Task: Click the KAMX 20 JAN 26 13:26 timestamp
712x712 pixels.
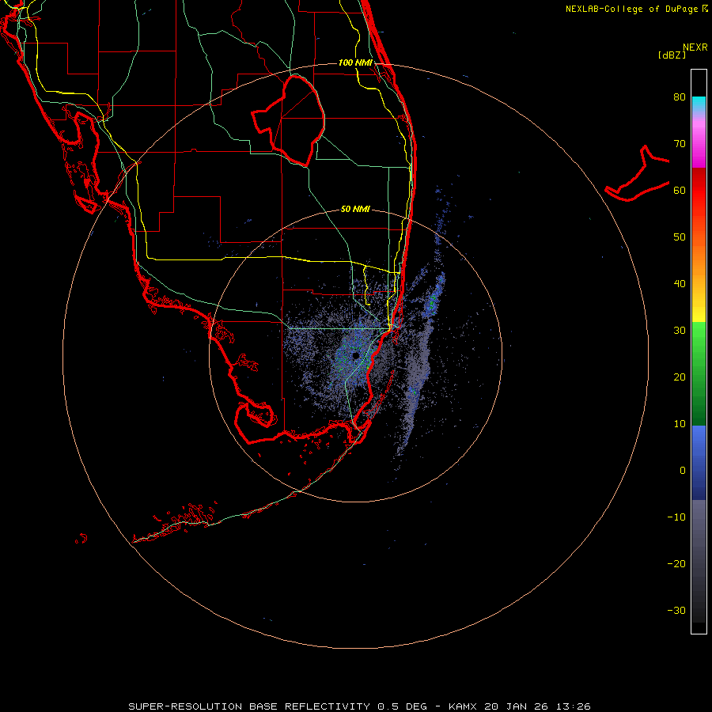Action: click(520, 706)
